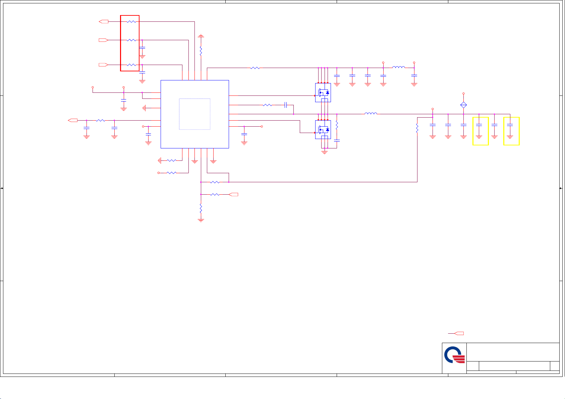The image size is (565, 399).
Task: Click the power terminal circle above the diamond symbol
Action: coord(463,94)
